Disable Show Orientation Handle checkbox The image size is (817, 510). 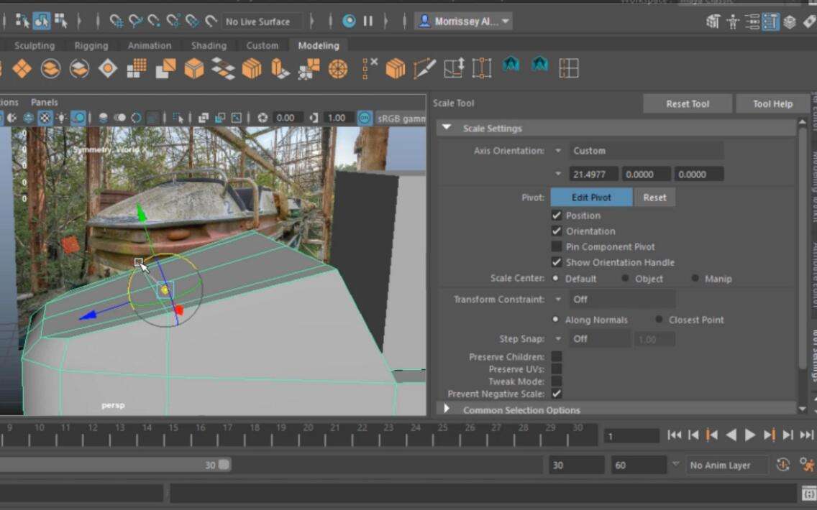pos(557,262)
